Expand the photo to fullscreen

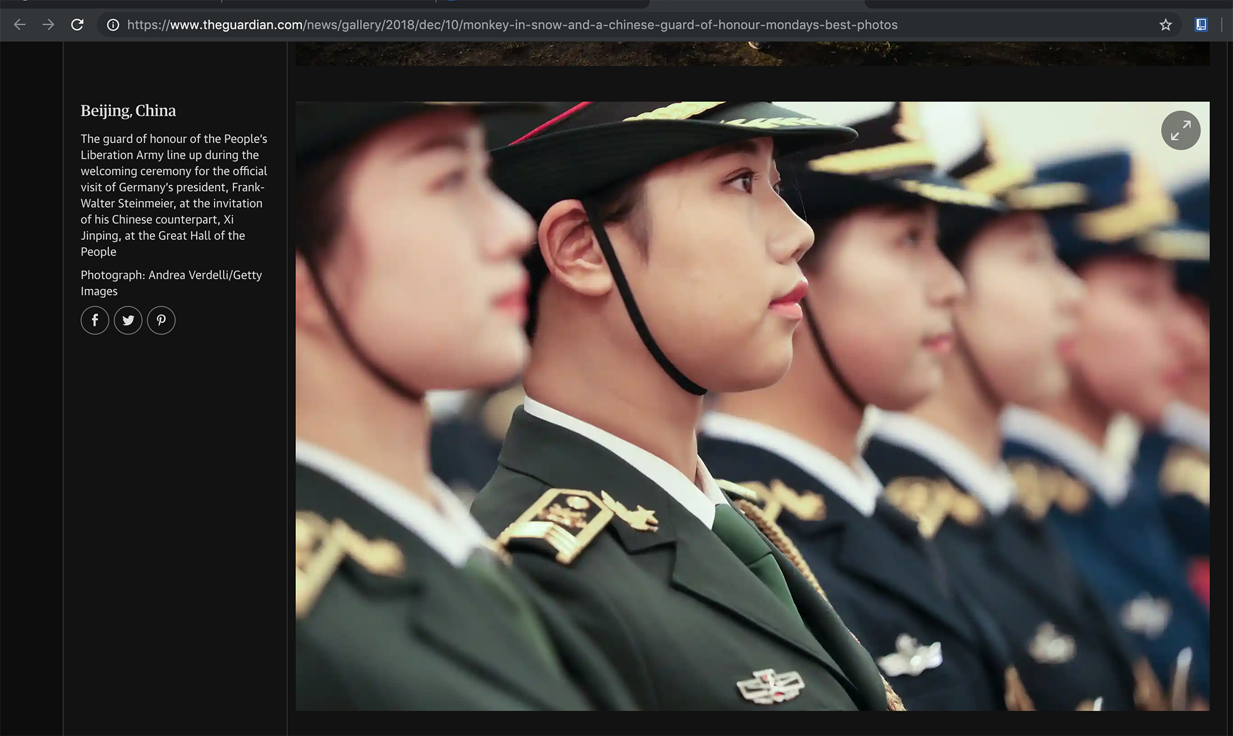point(1180,130)
